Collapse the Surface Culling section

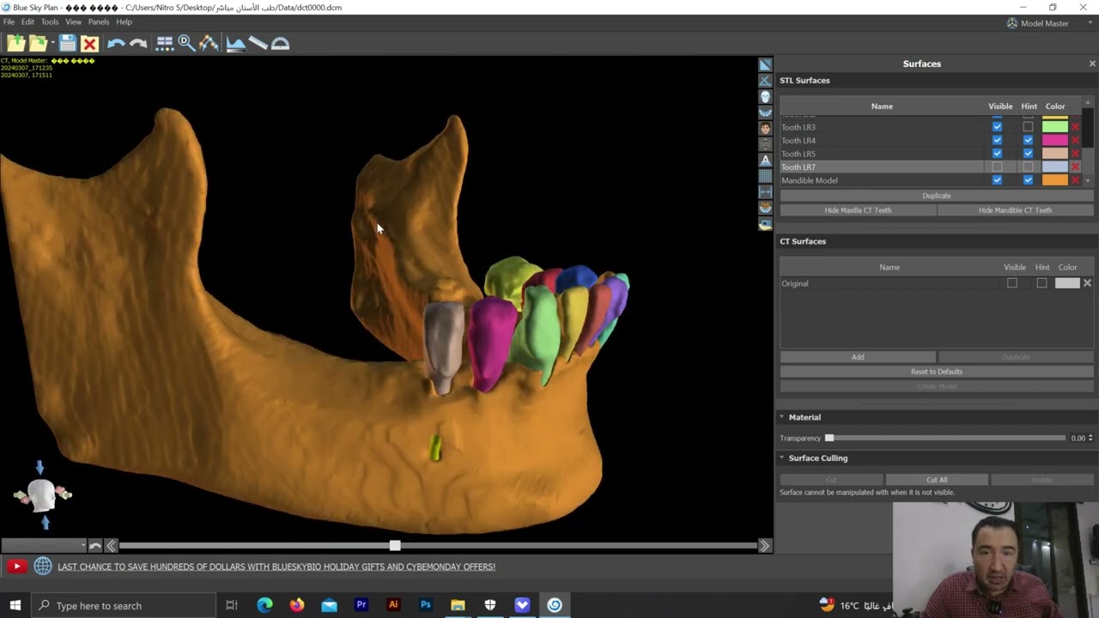(x=782, y=458)
